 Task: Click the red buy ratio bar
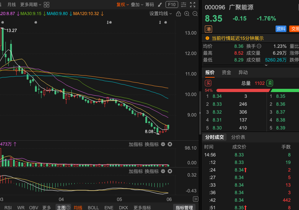click(243, 91)
